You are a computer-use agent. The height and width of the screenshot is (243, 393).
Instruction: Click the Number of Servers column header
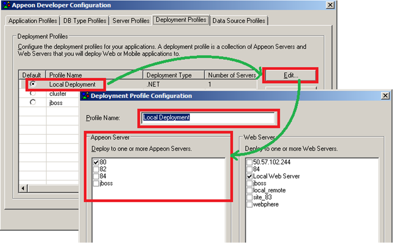[231, 75]
